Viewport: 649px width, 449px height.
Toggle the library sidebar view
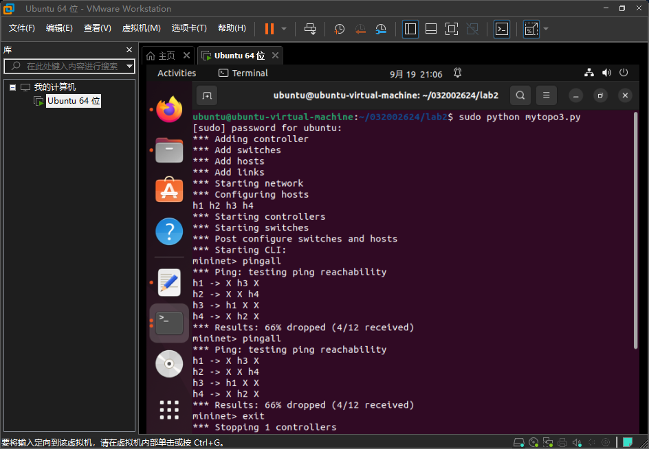(410, 29)
